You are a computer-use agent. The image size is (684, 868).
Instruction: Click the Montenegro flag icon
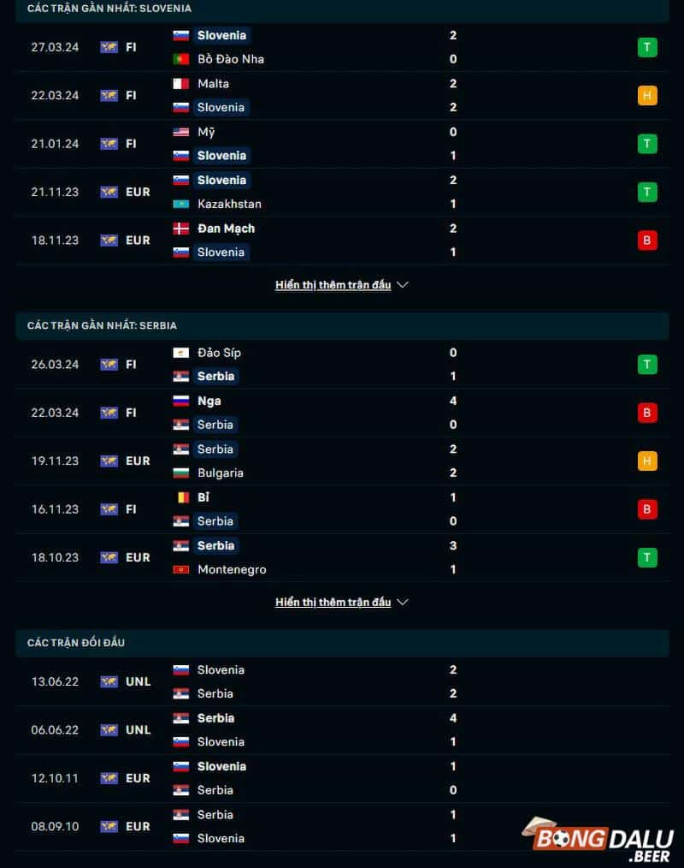(x=180, y=569)
